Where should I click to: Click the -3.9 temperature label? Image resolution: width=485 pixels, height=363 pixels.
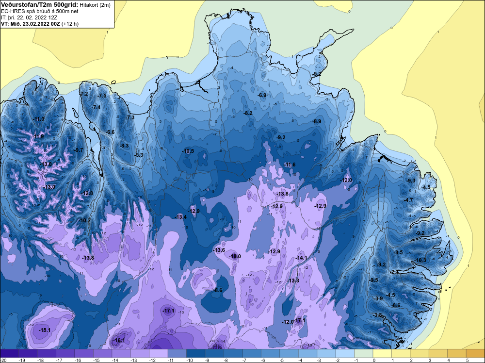(x=378, y=298)
